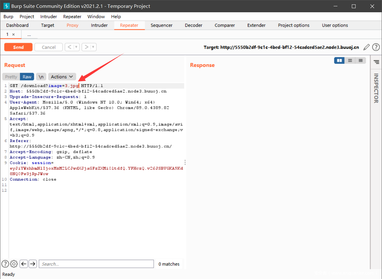Open the Intruder menu
382x279 pixels.
(x=49, y=17)
